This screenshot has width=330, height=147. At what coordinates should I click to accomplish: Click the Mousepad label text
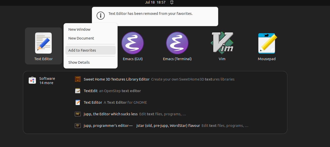[267, 59]
